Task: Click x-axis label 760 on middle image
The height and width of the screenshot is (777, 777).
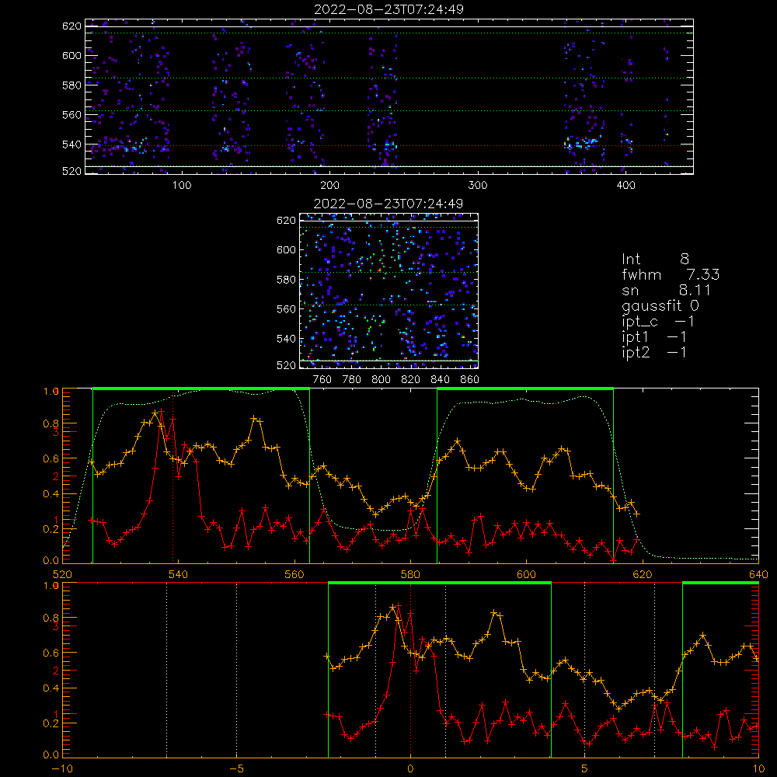Action: click(322, 380)
